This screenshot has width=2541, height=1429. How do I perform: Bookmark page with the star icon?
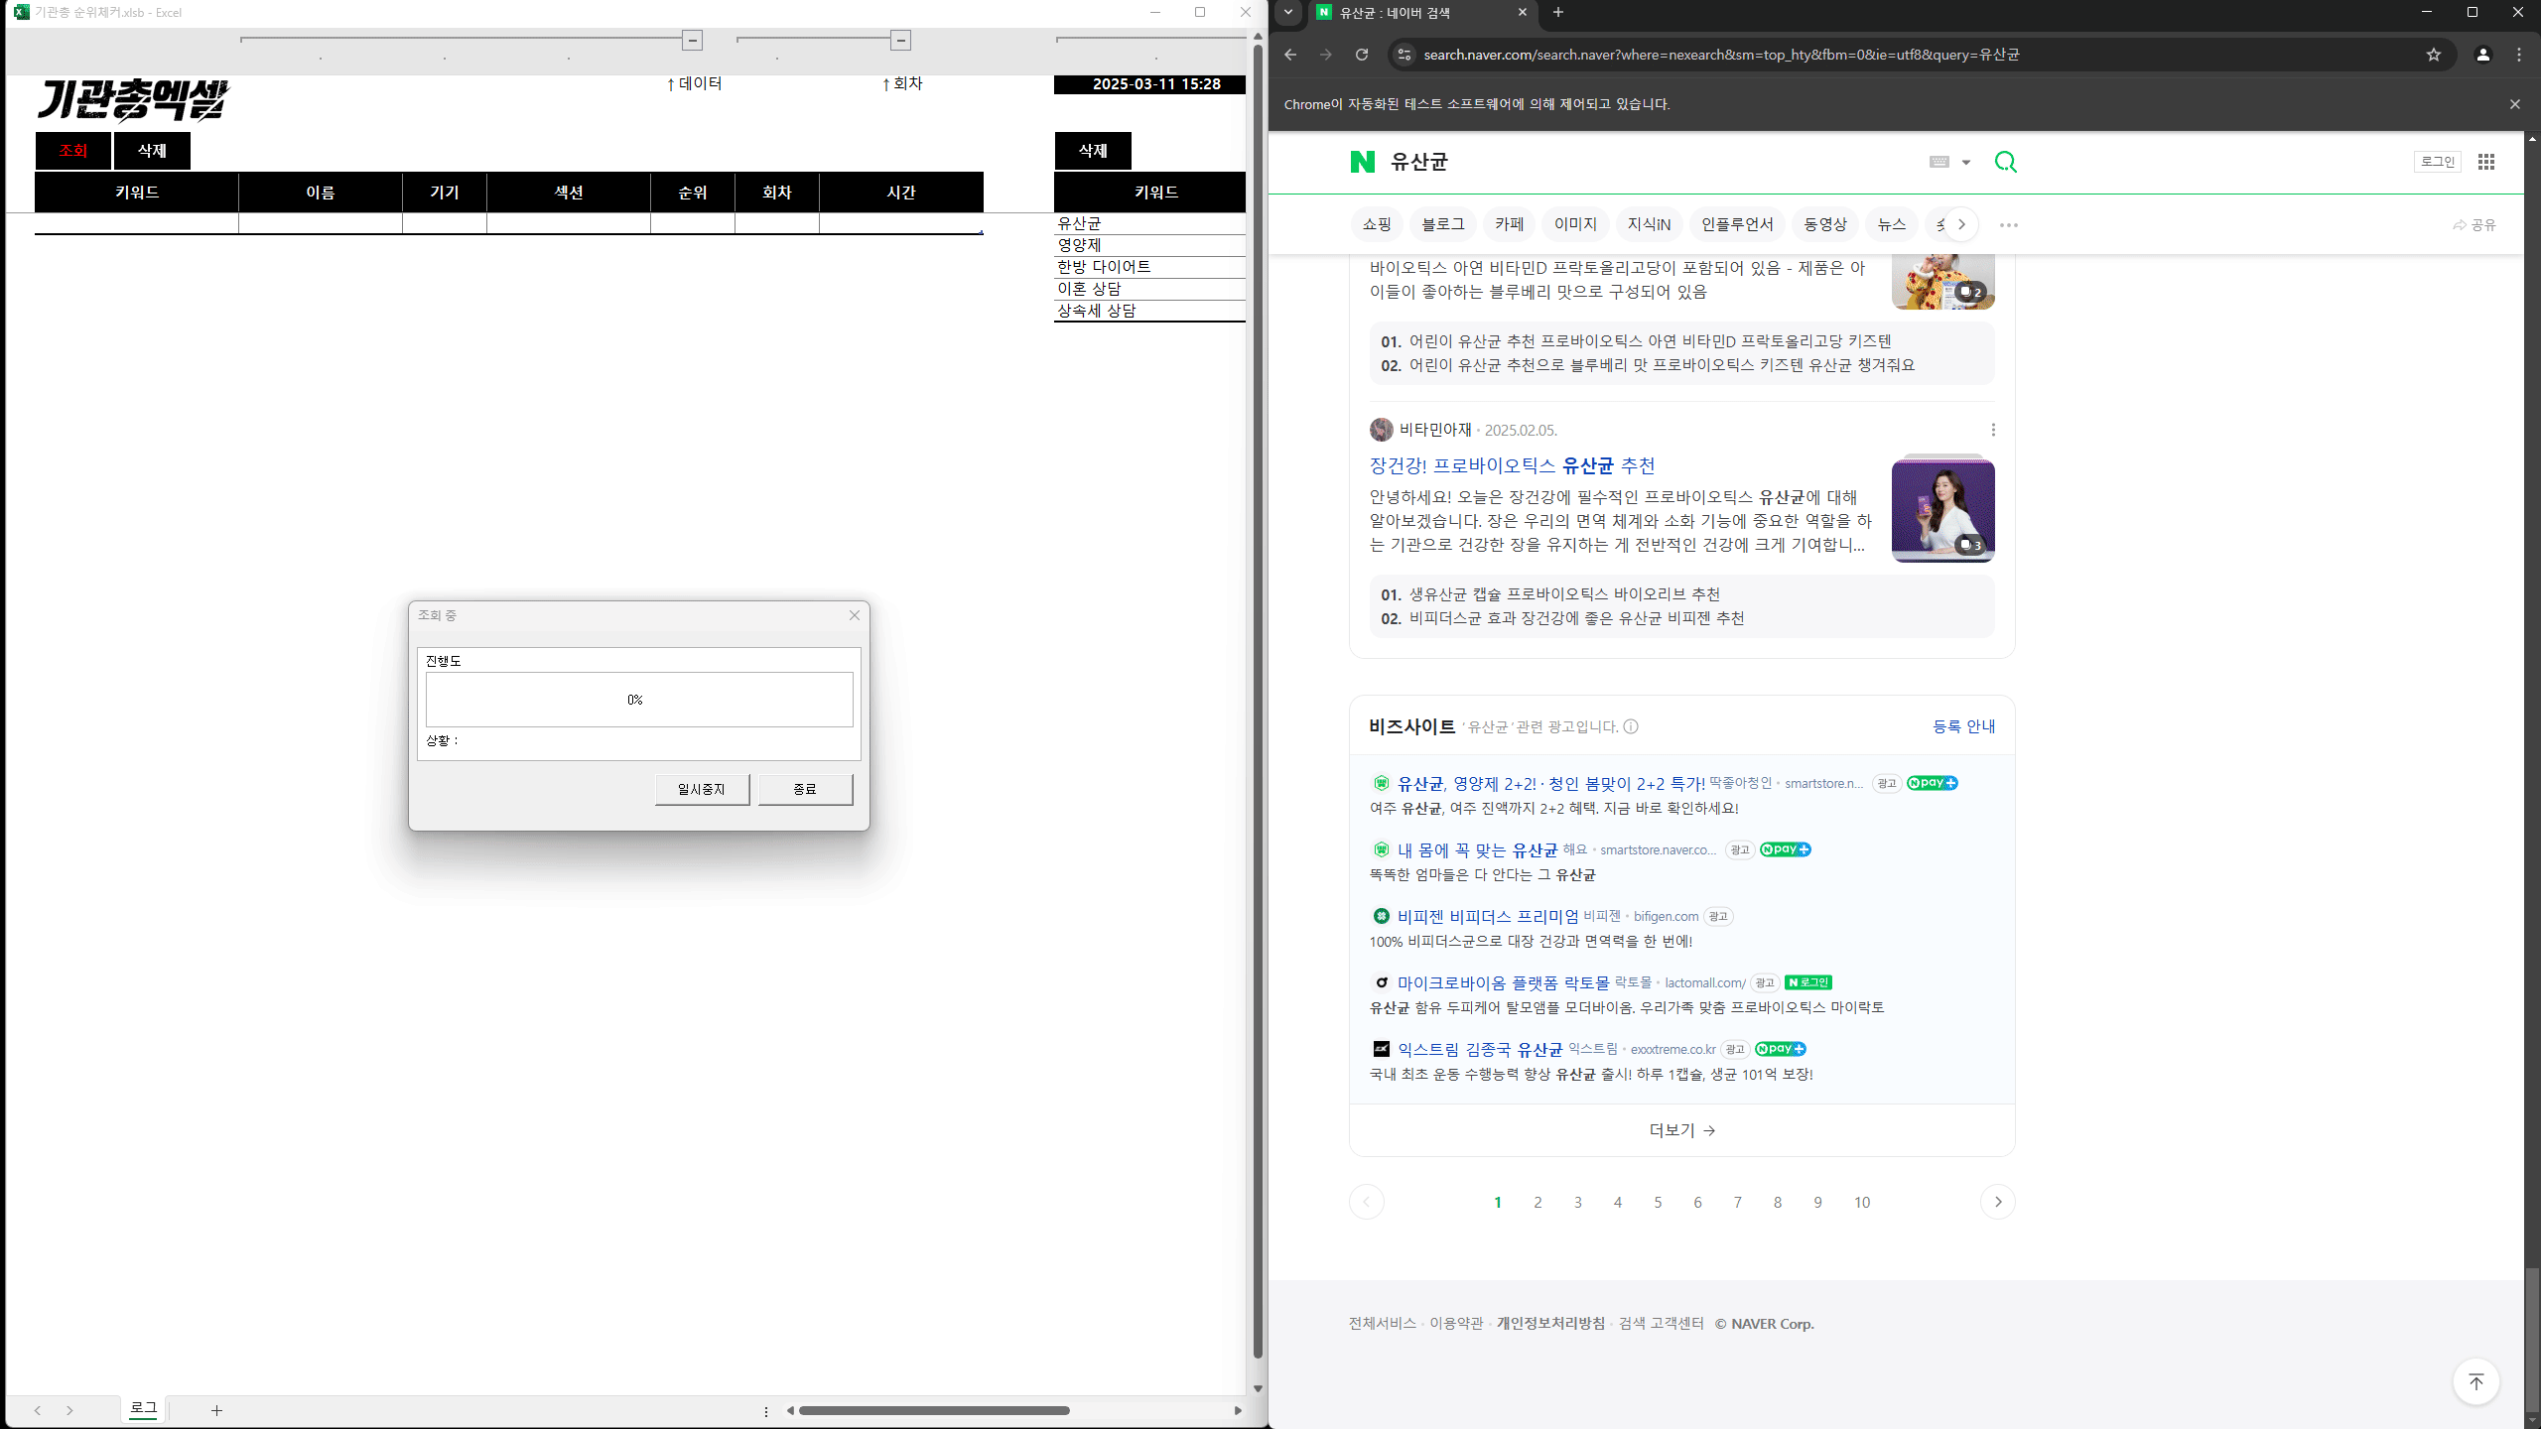(x=2433, y=55)
